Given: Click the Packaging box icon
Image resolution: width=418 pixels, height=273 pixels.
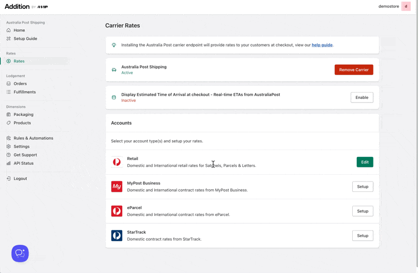Looking at the screenshot, I should point(8,115).
